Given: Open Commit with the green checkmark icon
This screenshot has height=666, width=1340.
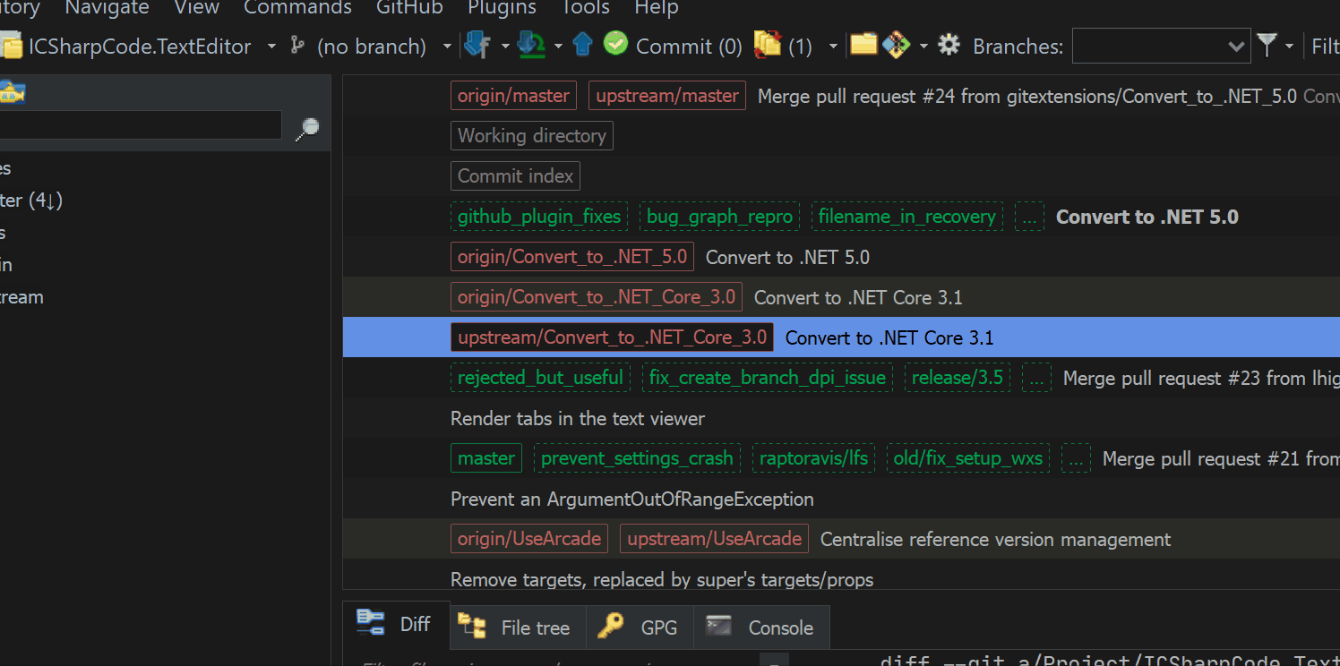Looking at the screenshot, I should tap(616, 43).
